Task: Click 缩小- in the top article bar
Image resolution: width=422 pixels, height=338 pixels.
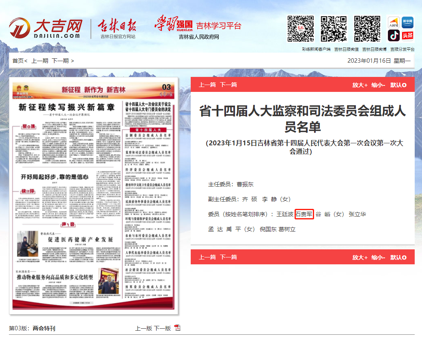Action: coord(378,85)
